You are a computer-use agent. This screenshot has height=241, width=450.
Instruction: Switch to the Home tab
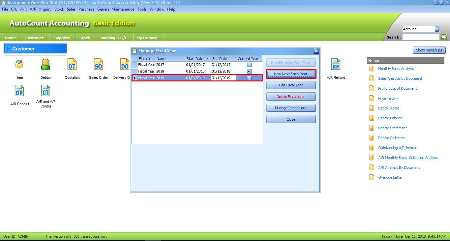[10, 38]
